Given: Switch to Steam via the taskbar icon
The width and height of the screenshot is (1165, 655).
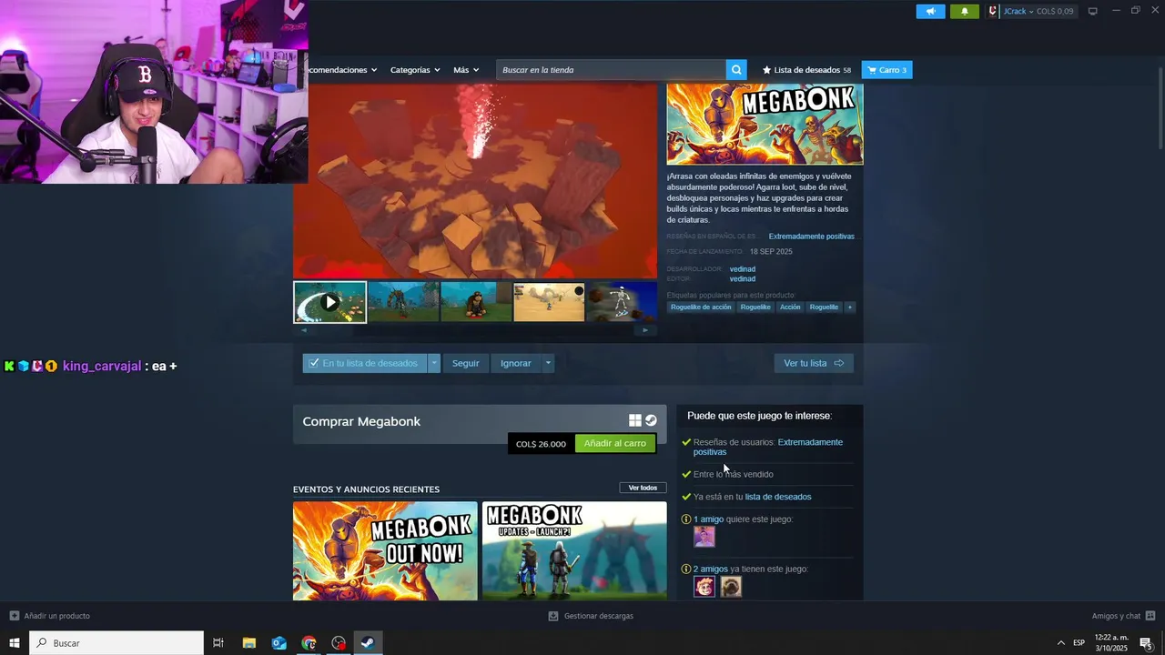Looking at the screenshot, I should [368, 643].
